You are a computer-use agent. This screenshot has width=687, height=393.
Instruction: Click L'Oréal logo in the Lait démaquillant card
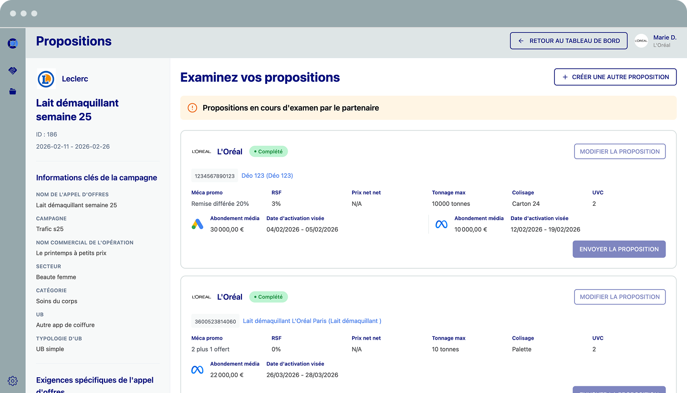(201, 297)
